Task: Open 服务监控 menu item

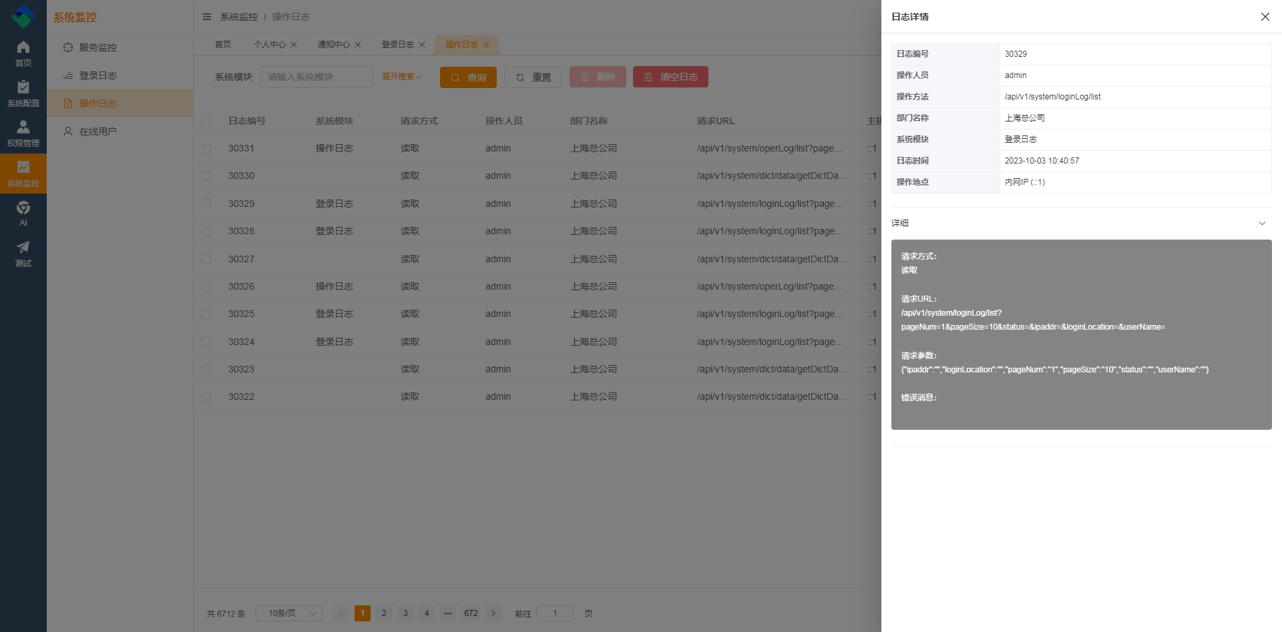Action: click(x=120, y=47)
